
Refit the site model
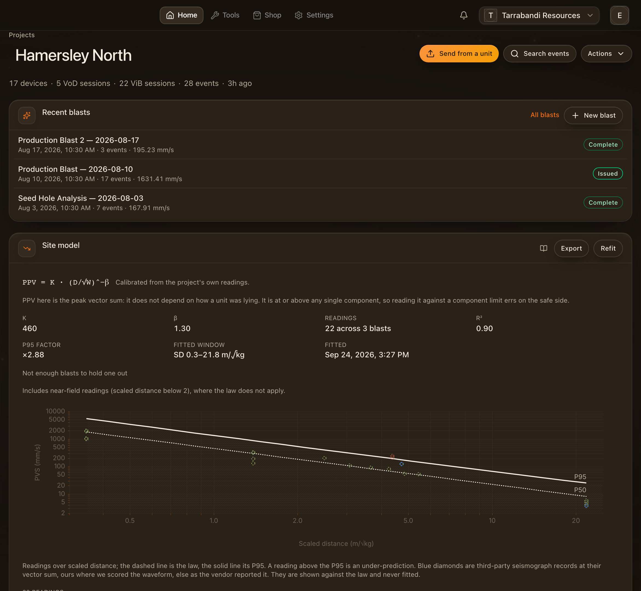[x=608, y=248]
